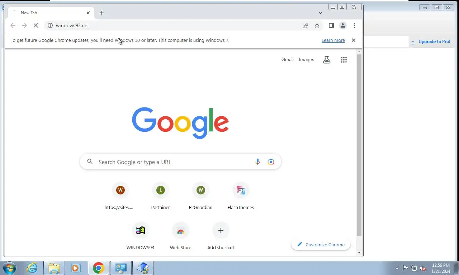Open a new tab with plus button

tap(102, 13)
